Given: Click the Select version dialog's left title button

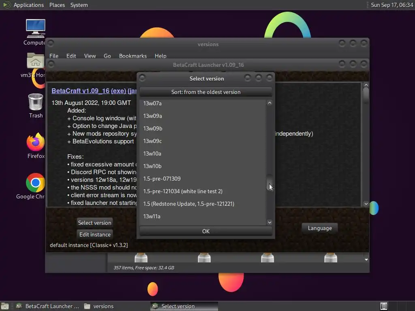Looking at the screenshot, I should [x=142, y=78].
